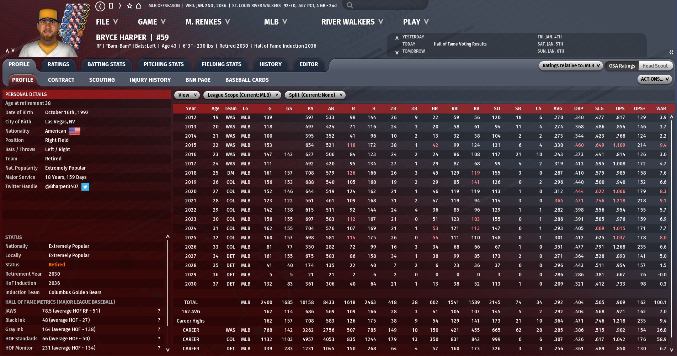Sort the table by the HR column header
The image size is (677, 356).
point(435,109)
